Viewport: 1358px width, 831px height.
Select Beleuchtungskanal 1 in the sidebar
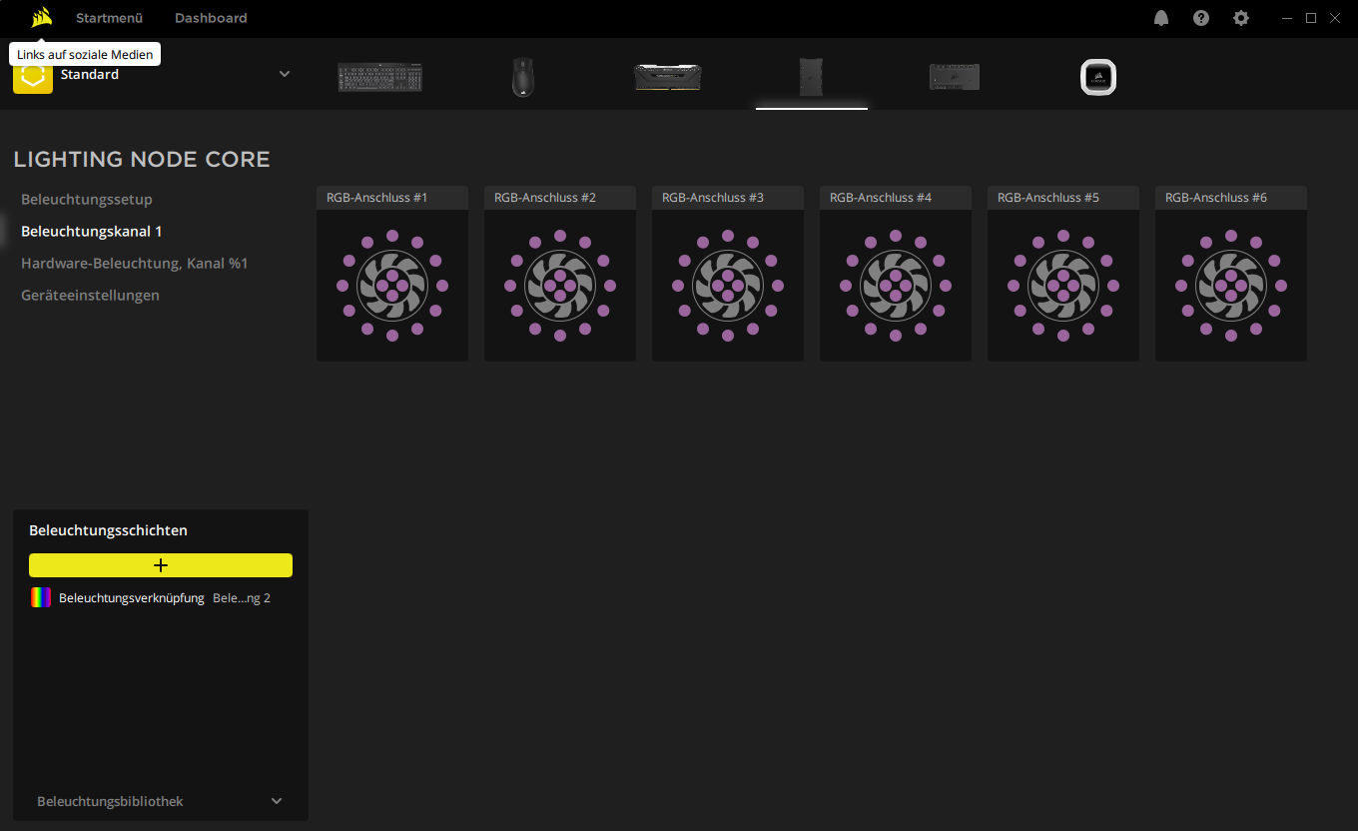point(91,232)
